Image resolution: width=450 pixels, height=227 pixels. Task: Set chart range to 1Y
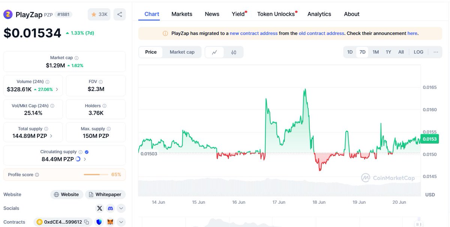388,52
